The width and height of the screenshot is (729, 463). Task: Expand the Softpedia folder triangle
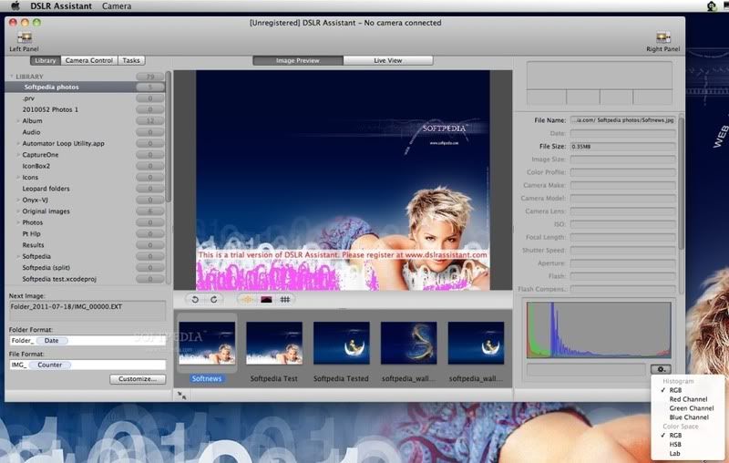18,257
